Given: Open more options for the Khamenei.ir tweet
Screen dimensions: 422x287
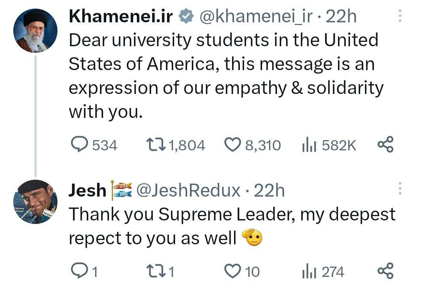Looking at the screenshot, I should (399, 16).
